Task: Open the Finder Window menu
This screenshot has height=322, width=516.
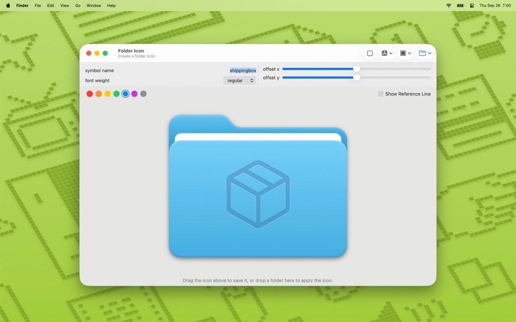Action: click(x=93, y=5)
